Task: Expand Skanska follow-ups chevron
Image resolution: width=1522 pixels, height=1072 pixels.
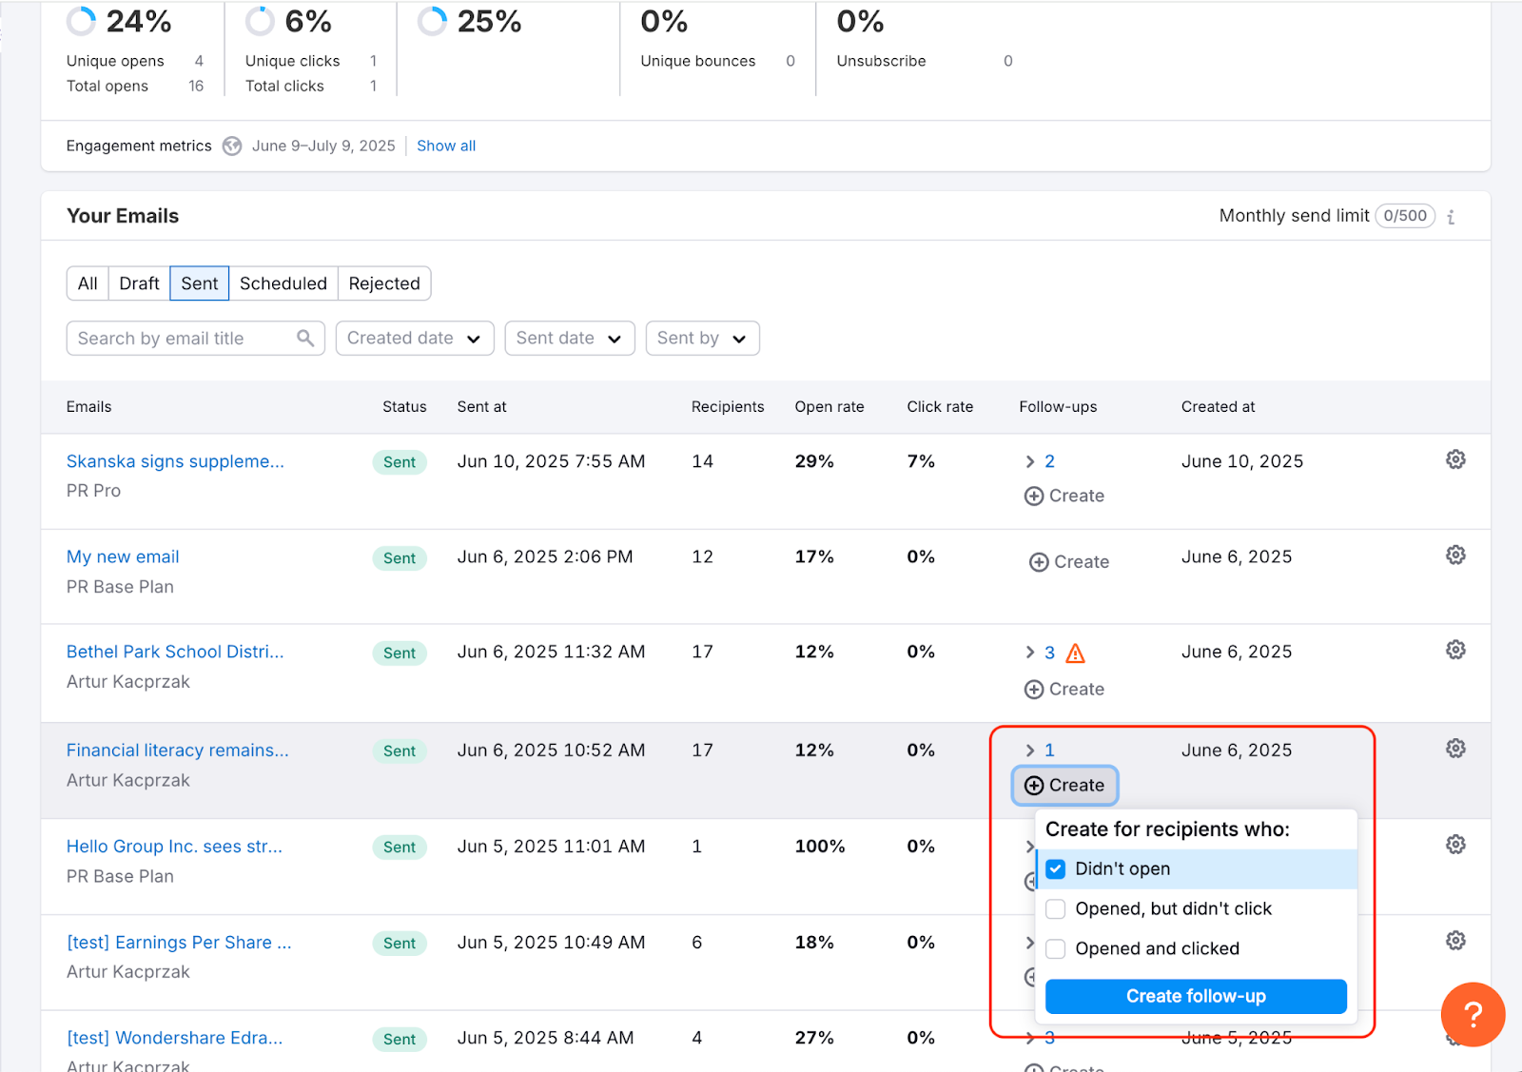Action: click(x=1029, y=462)
